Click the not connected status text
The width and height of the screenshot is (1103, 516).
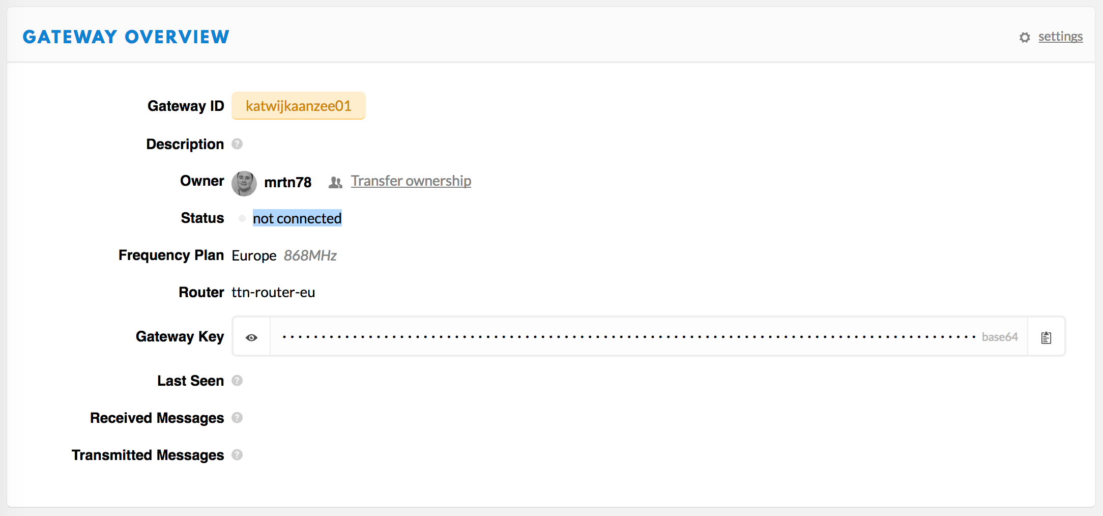point(297,218)
